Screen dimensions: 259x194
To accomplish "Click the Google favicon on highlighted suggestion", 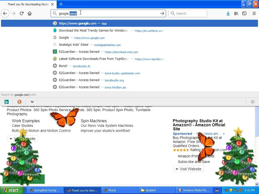I will (x=55, y=23).
